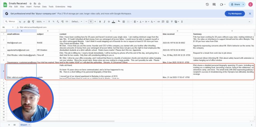Click the Create a filter funnel icon
Screen dimensions: 256x127
coord(172,22)
